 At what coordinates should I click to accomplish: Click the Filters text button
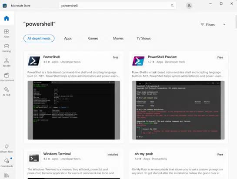(210, 25)
